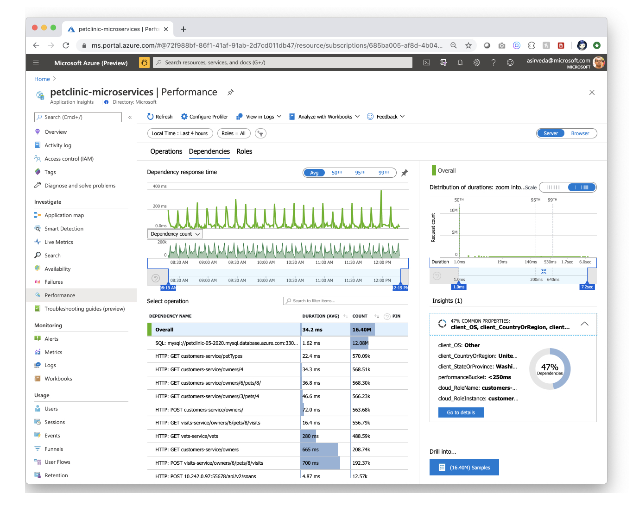
Task: Open Cloud Shell from top bar
Action: [427, 62]
